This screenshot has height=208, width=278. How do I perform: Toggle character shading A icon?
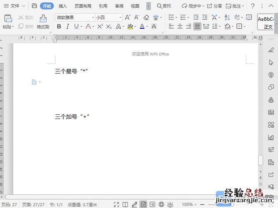(x=154, y=27)
